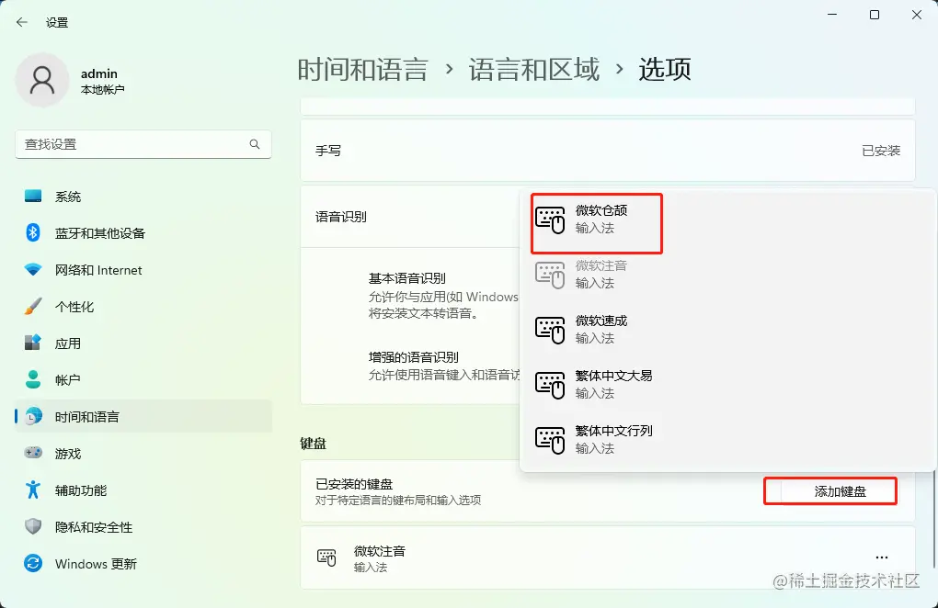Click the admin 本地帐户 name
938x608 pixels.
pyautogui.click(x=102, y=81)
